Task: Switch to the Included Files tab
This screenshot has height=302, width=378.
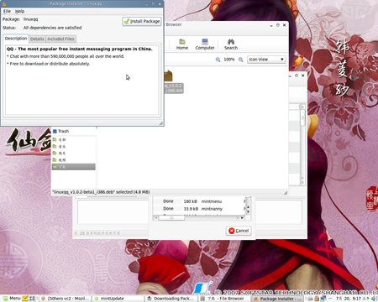Action: 60,39
